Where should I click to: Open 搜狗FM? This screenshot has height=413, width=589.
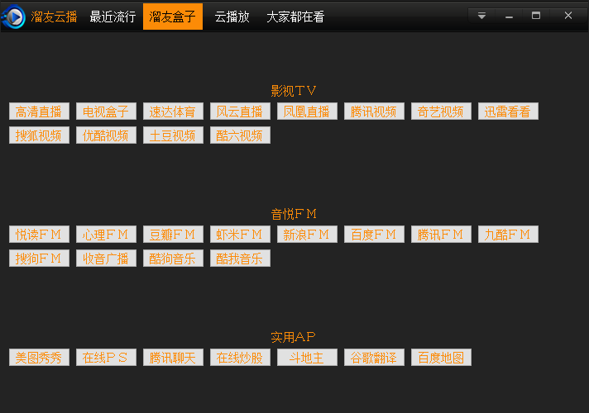(x=39, y=258)
